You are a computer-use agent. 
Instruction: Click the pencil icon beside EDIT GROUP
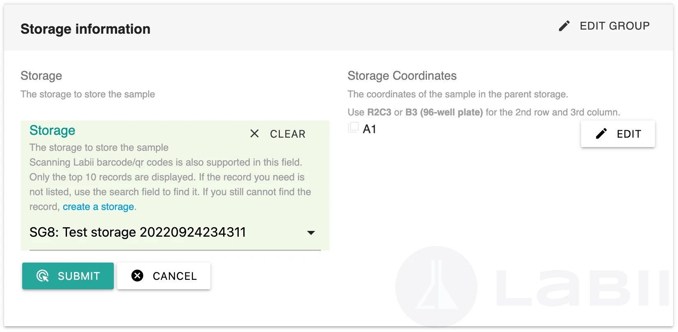coord(564,26)
